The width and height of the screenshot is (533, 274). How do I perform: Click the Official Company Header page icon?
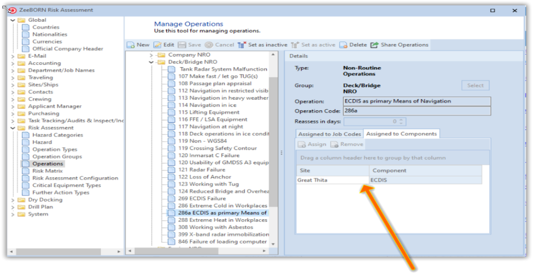[x=25, y=49]
